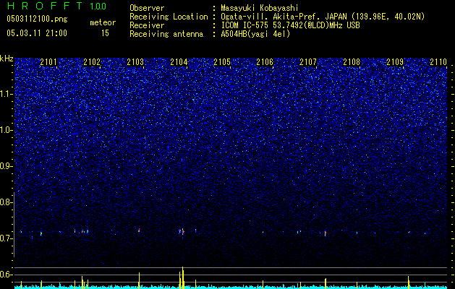Click the 0.8 kHz axis tick label
This screenshot has height=289, width=455.
point(7,202)
